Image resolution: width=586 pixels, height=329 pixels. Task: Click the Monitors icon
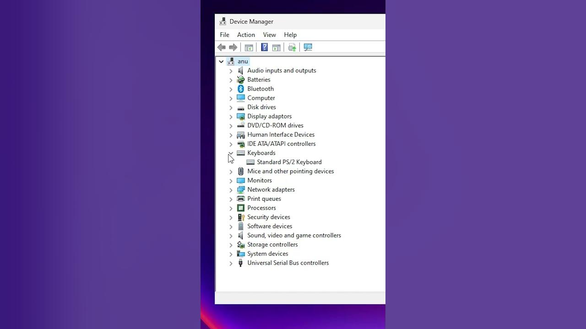tap(241, 180)
